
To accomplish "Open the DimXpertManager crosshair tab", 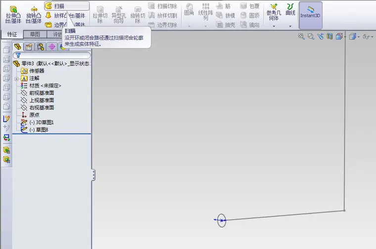I will [52, 46].
